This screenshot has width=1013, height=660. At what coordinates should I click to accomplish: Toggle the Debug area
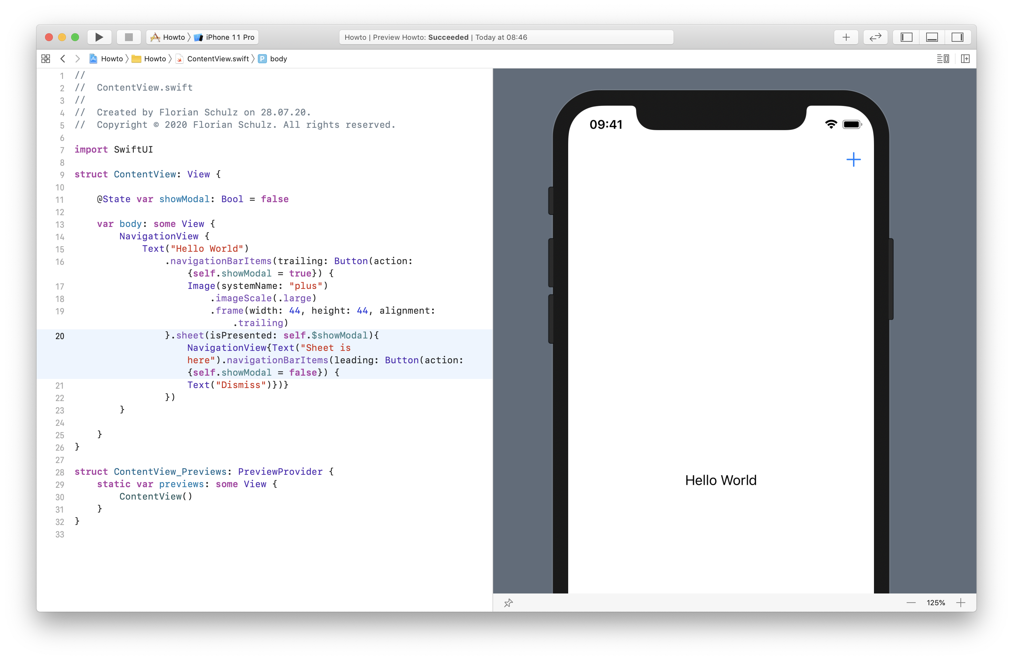coord(932,37)
